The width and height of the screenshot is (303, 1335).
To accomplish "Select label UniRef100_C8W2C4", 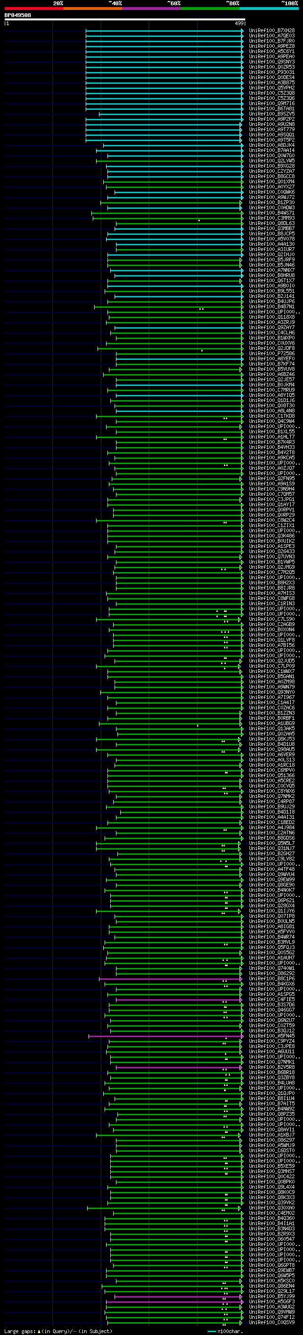I will 272,520.
